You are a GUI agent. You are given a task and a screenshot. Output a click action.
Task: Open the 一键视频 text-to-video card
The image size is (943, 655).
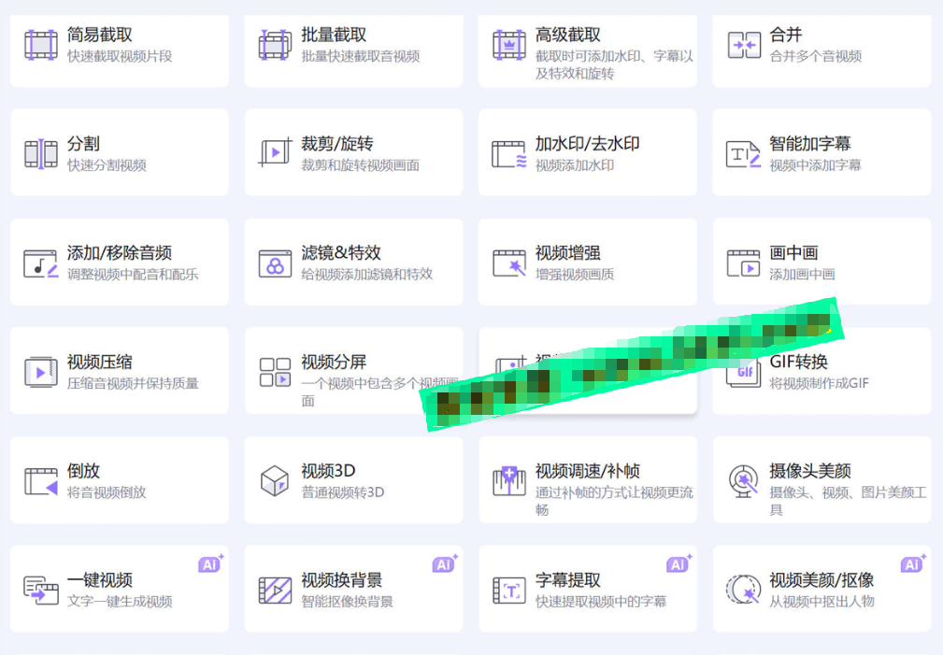tap(119, 589)
